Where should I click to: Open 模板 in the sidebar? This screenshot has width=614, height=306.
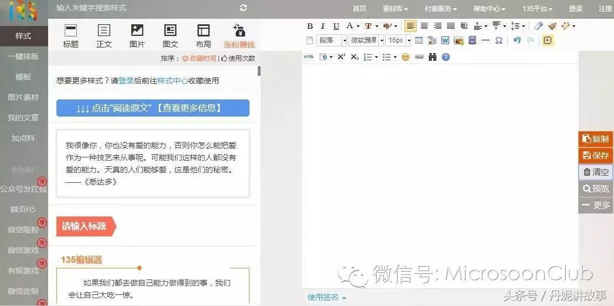[x=23, y=77]
